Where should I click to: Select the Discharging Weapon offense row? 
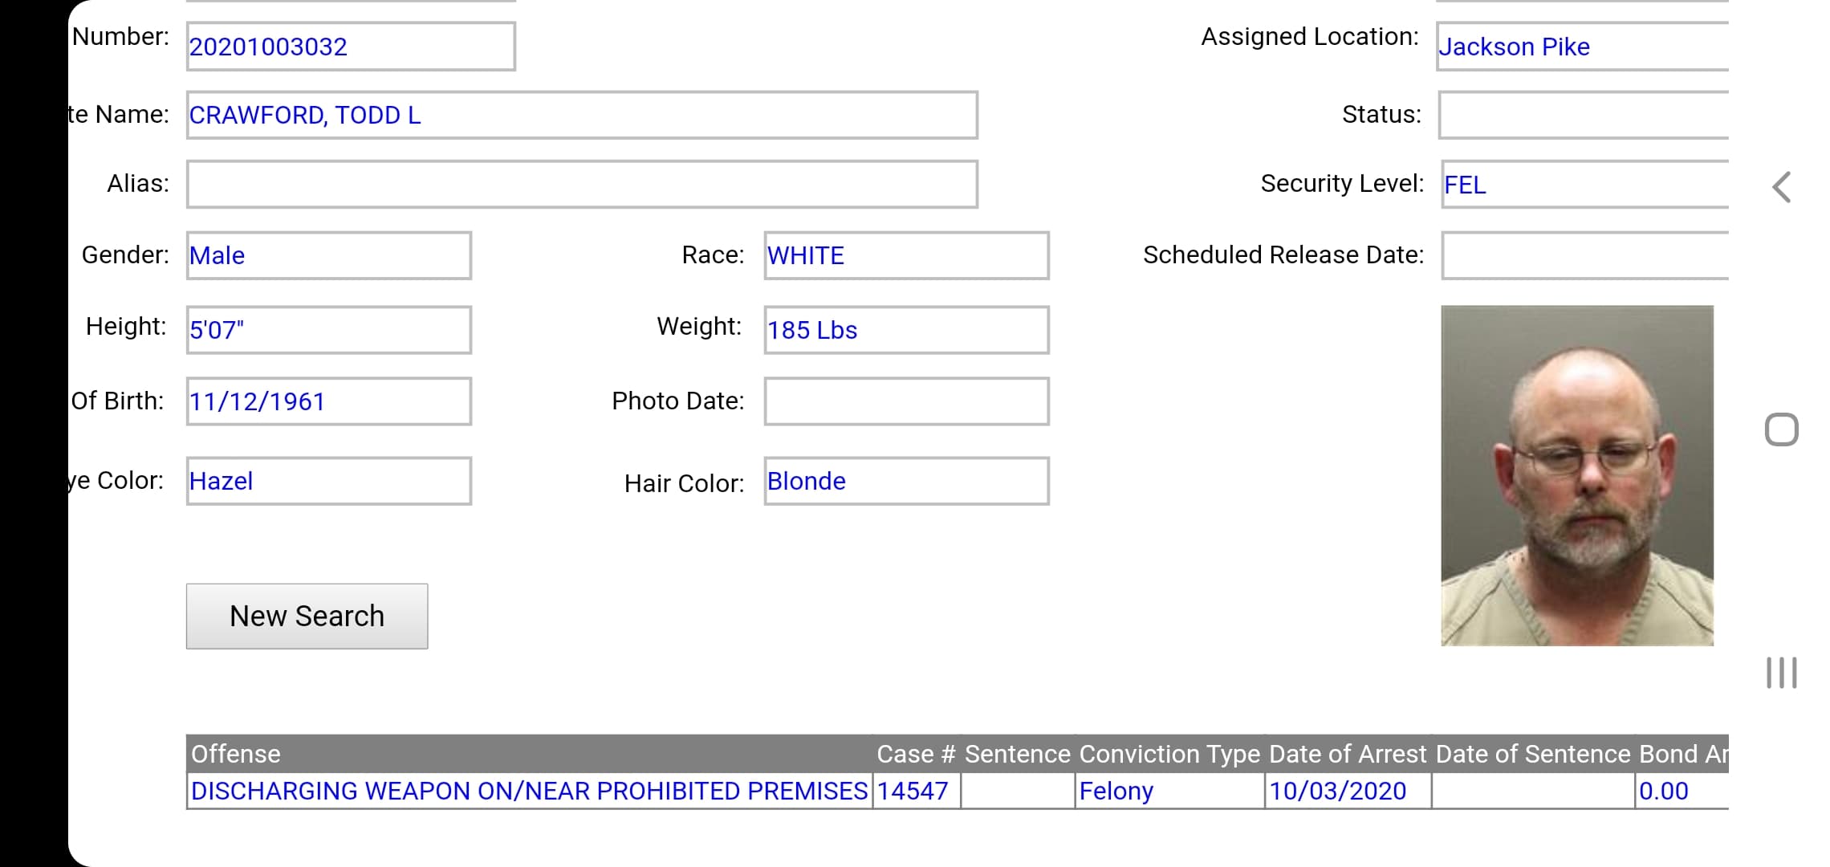click(529, 791)
